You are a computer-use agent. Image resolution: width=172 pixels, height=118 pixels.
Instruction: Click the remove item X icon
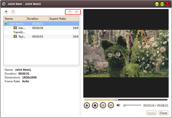click(x=13, y=12)
